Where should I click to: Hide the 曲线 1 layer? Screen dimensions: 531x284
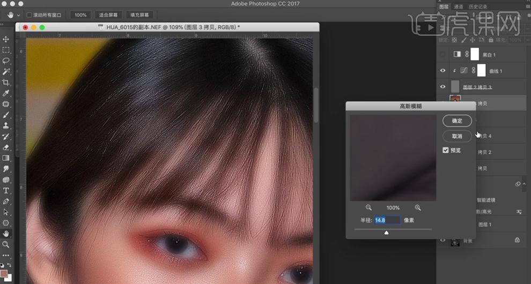click(x=442, y=70)
